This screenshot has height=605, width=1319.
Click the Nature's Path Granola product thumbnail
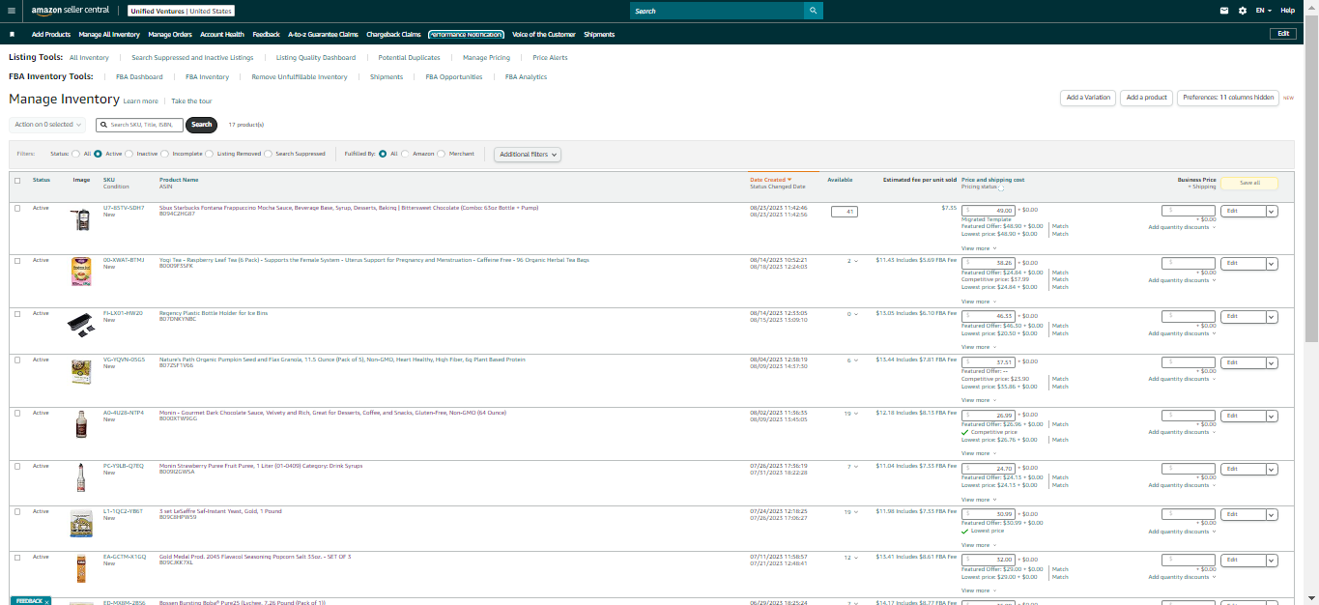point(81,372)
